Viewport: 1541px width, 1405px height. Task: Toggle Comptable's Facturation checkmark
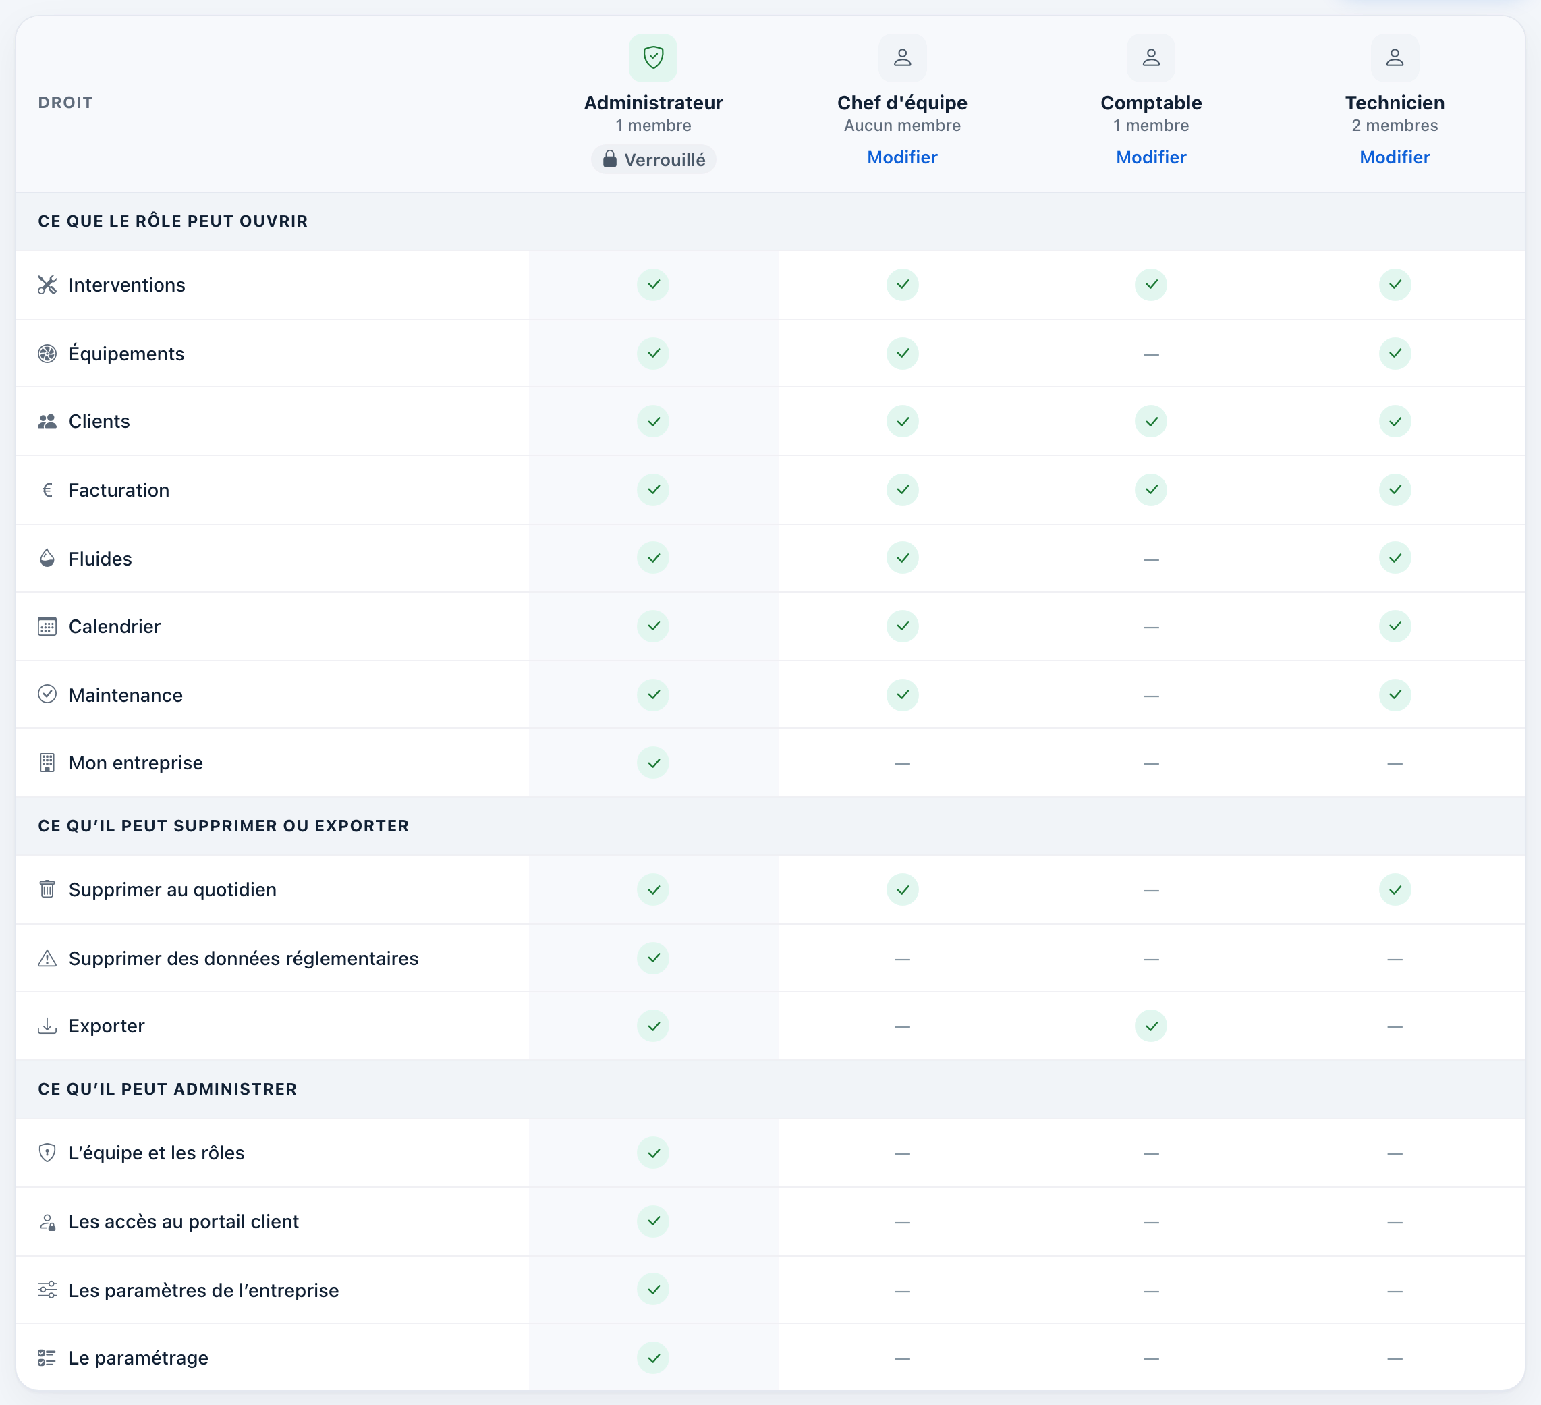tap(1150, 489)
